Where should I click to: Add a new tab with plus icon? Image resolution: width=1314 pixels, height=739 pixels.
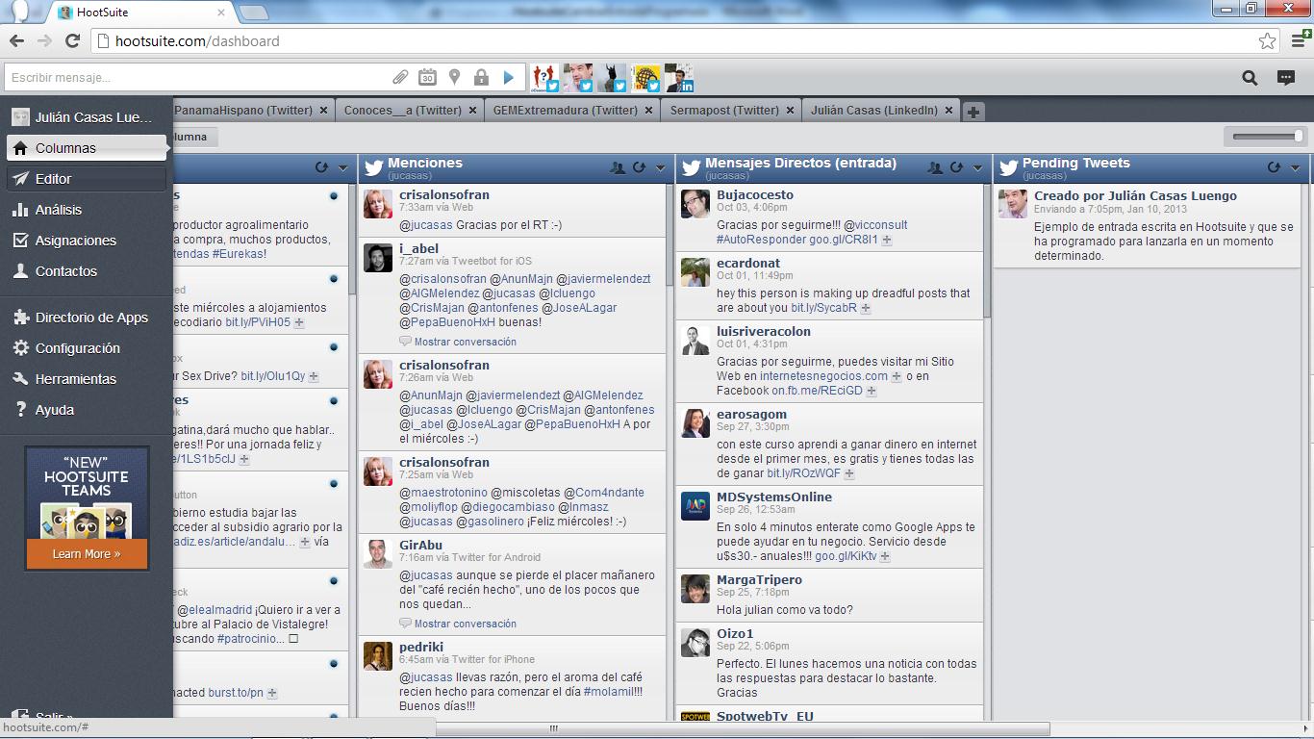[x=973, y=112]
